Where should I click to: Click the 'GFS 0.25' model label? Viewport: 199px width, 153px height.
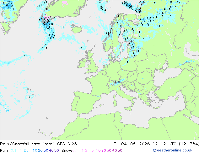[67, 144]
